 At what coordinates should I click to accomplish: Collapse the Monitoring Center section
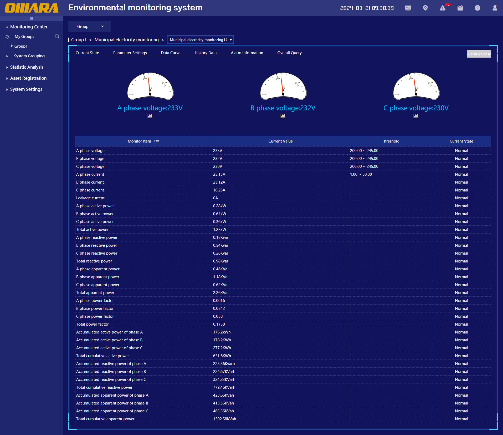pyautogui.click(x=29, y=27)
